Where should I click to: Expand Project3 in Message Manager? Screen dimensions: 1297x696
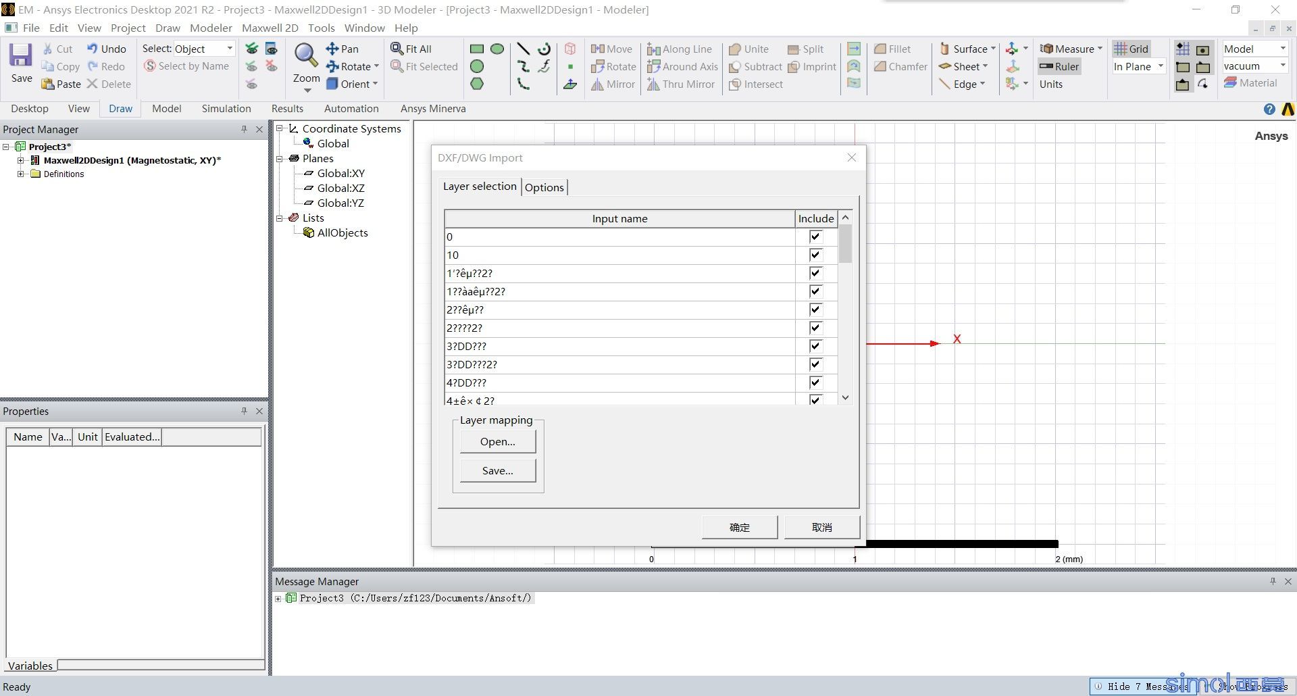coord(278,598)
